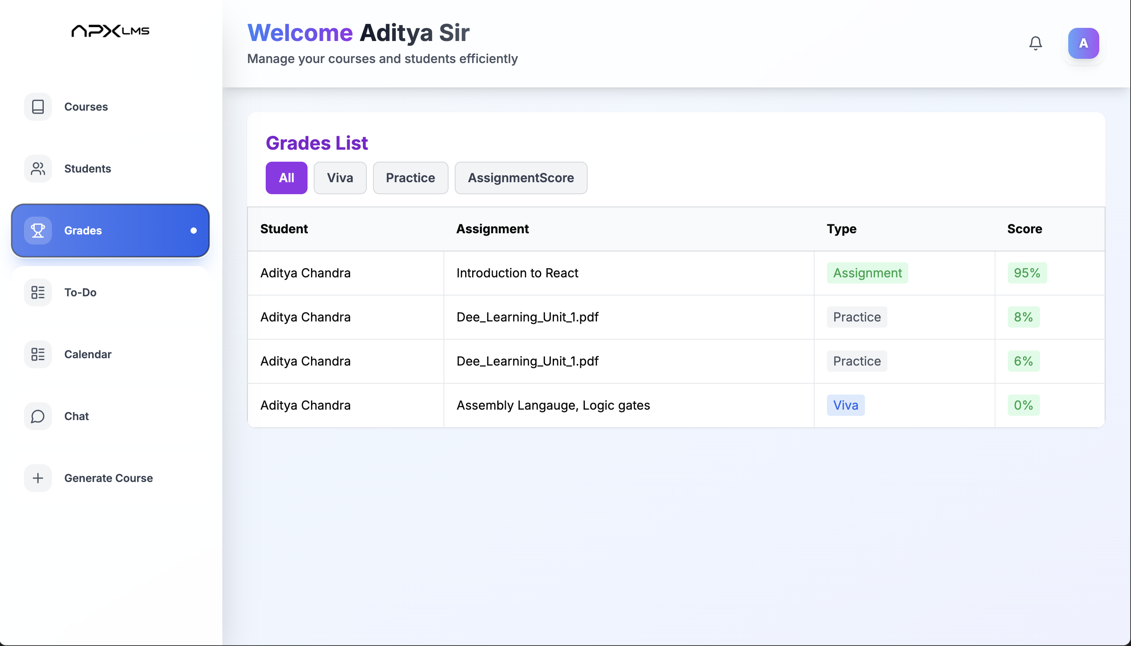1131x646 pixels.
Task: Open the user avatar 'A' profile
Action: pos(1083,43)
